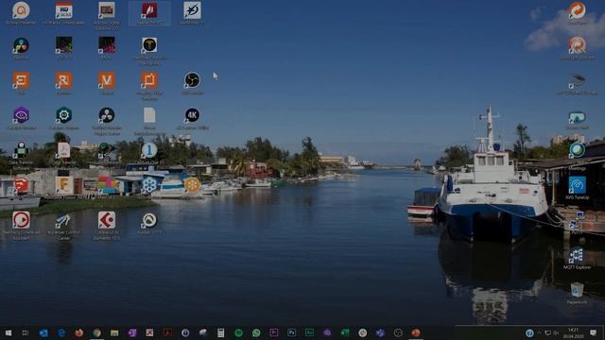Open File Explorer from the taskbar
Screen dimensions: 605x340
coord(114,332)
